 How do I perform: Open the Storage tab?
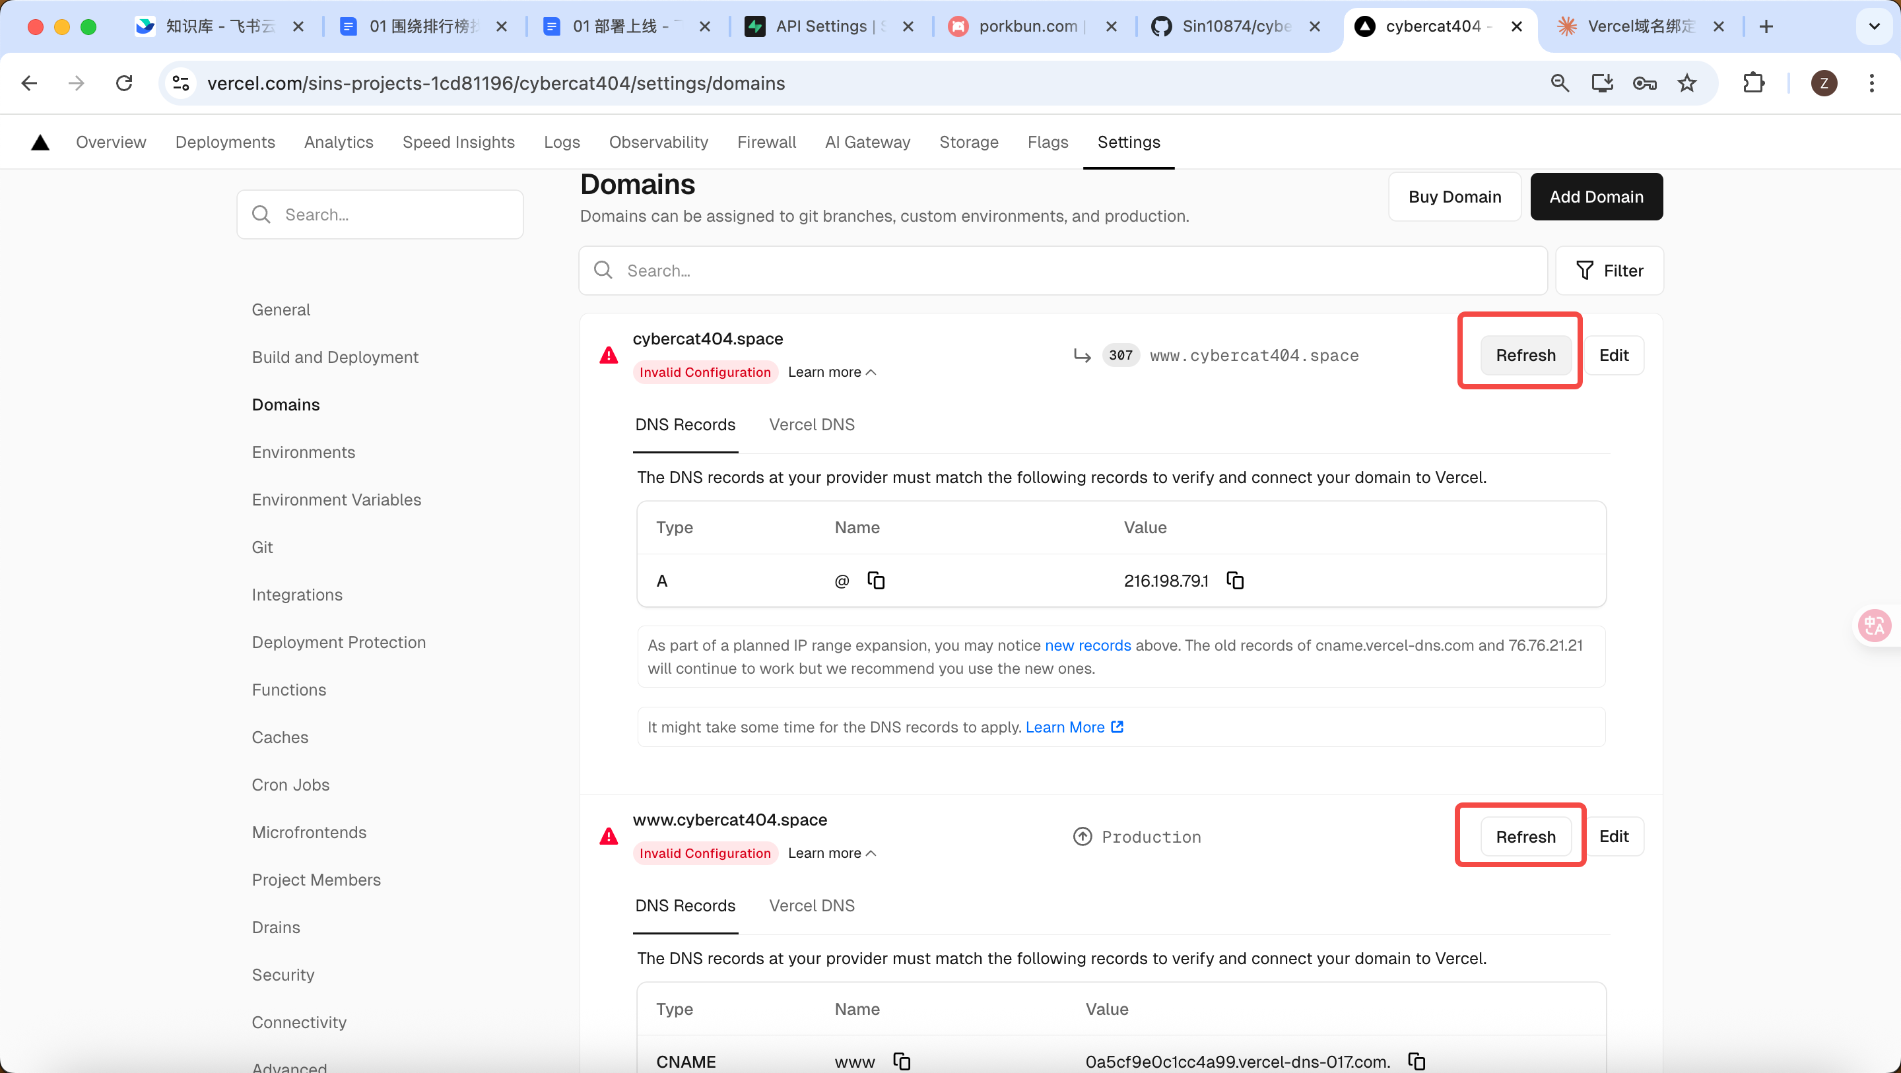[968, 142]
